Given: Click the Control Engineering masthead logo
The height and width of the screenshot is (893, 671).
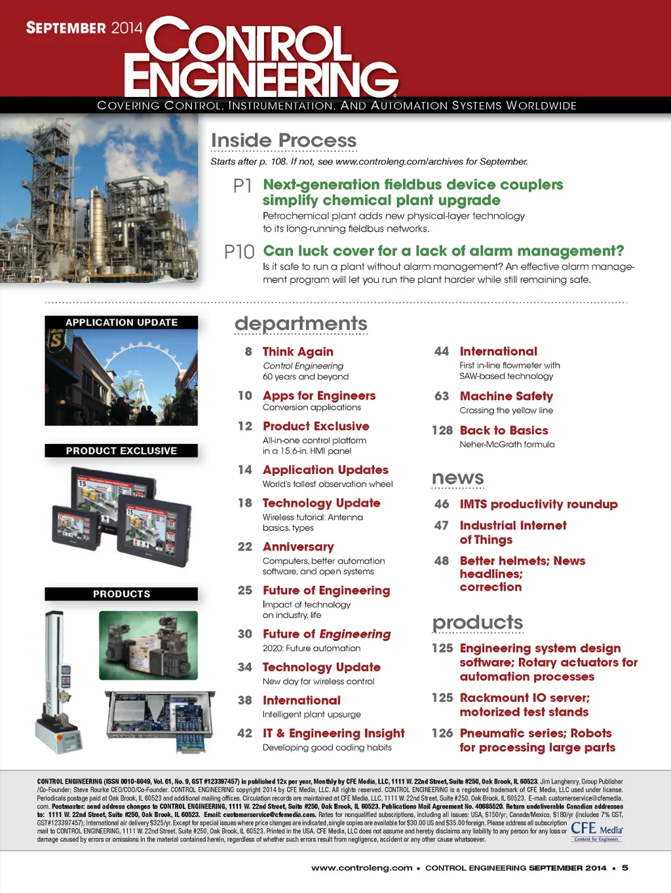Looking at the screenshot, I should (x=262, y=59).
